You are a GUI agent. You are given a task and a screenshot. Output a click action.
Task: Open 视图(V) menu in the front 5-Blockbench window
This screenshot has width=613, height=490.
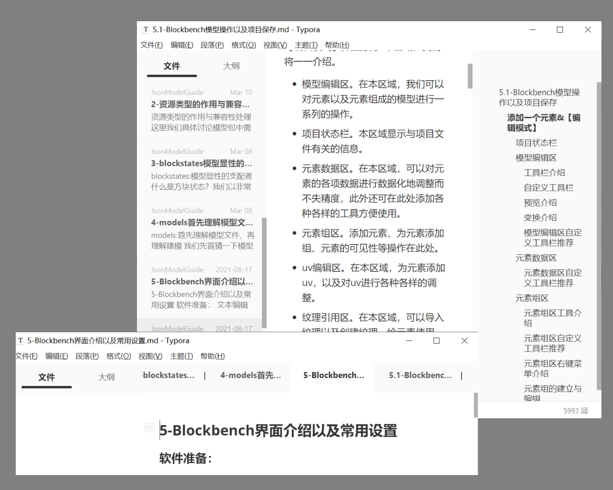point(150,356)
